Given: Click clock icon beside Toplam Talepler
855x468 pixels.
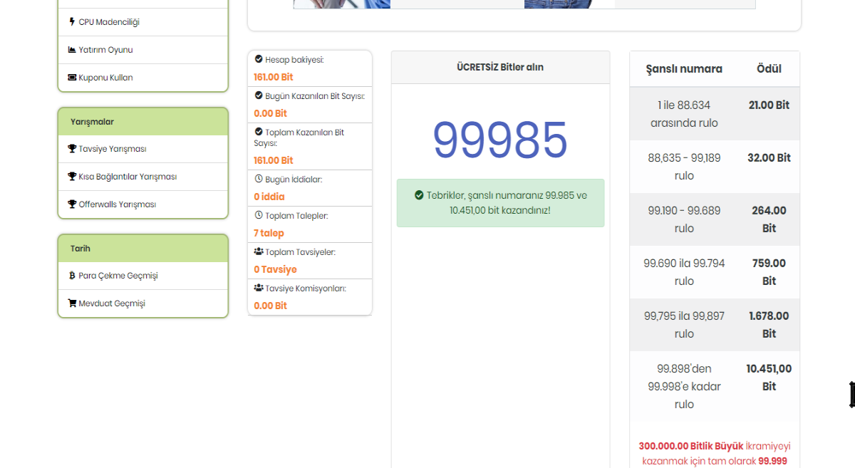Looking at the screenshot, I should (259, 215).
